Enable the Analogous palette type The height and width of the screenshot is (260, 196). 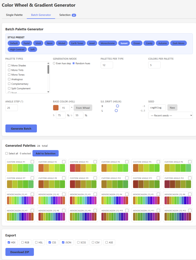9,79
